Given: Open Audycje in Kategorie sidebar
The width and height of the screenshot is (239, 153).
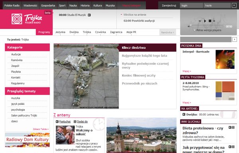Looking at the screenshot, I should tap(16, 54).
